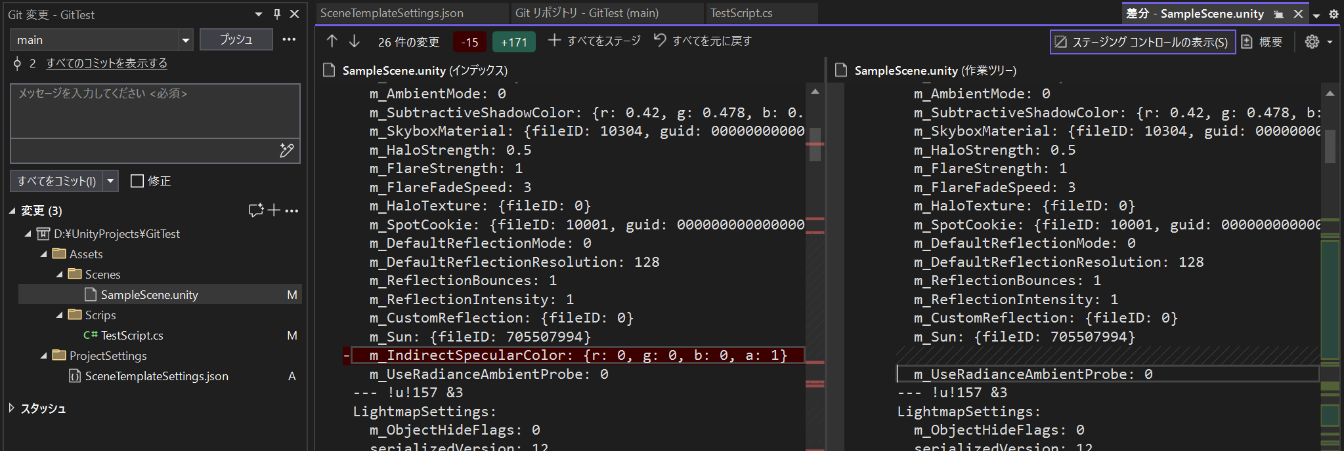Select SceneTemplateSettings.json in changes tree
Viewport: 1344px width, 451px height.
coord(160,376)
